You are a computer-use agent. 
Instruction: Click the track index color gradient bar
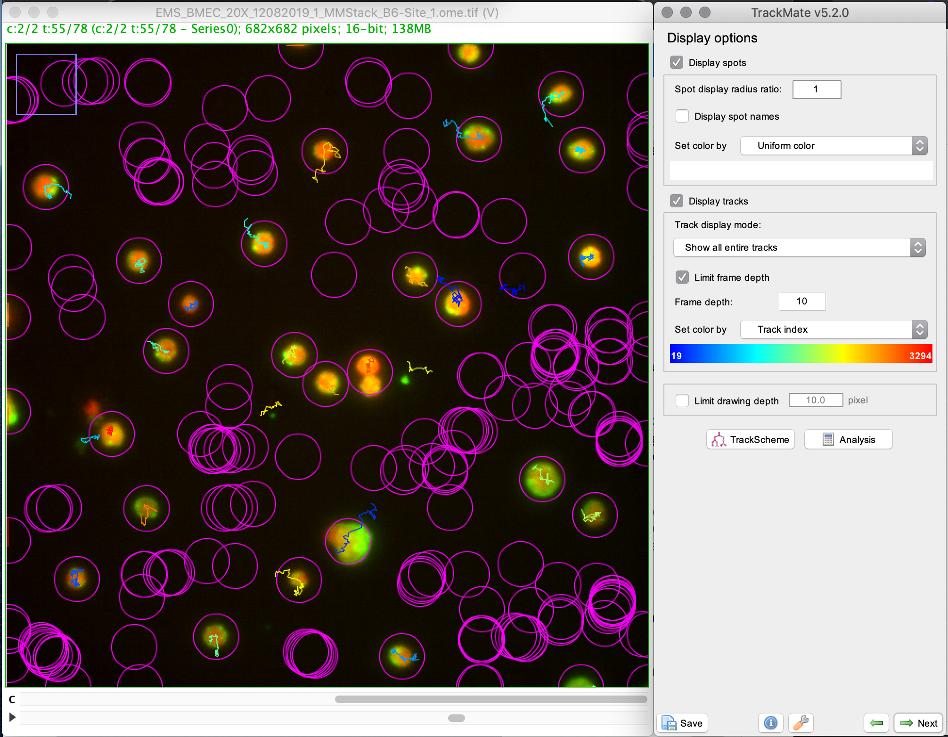pos(801,354)
